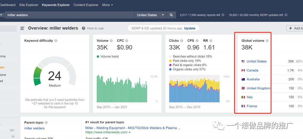The image size is (303, 139).
Task: Click the Update SERP link
Action: [190, 28]
